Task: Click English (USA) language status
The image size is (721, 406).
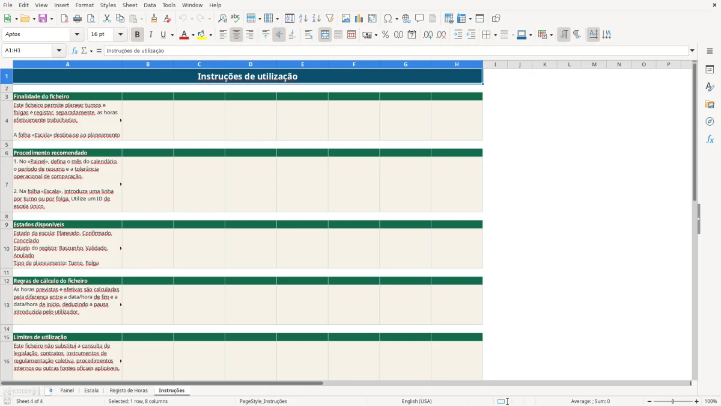Action: [x=416, y=401]
